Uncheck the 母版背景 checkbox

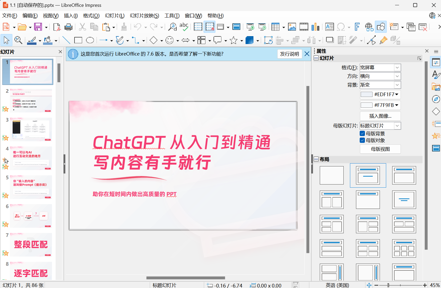[362, 134]
